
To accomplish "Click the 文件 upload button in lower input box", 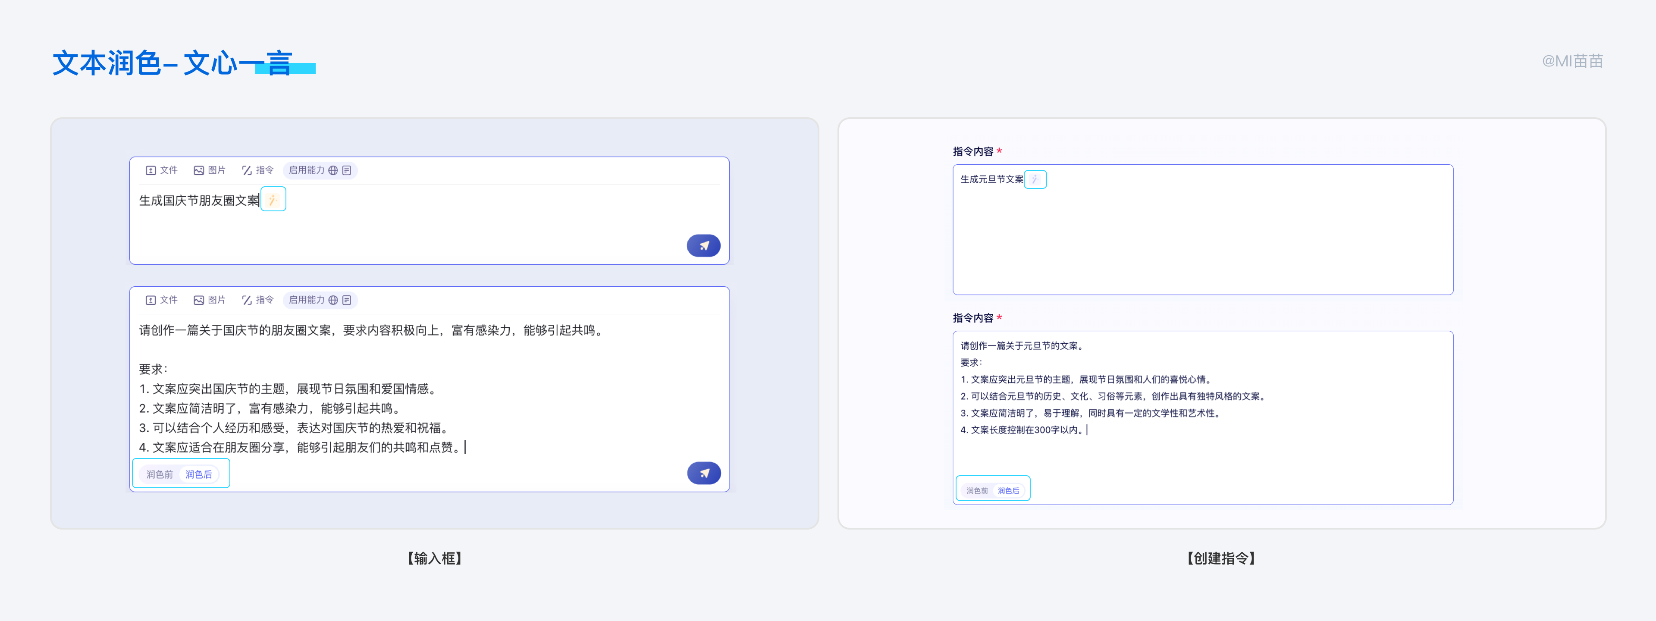I will [161, 300].
